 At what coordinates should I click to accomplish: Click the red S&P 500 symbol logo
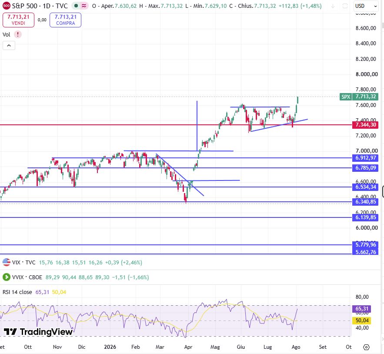pos(7,6)
